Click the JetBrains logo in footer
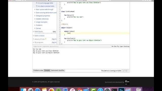162x91 pixels. coord(127,82)
